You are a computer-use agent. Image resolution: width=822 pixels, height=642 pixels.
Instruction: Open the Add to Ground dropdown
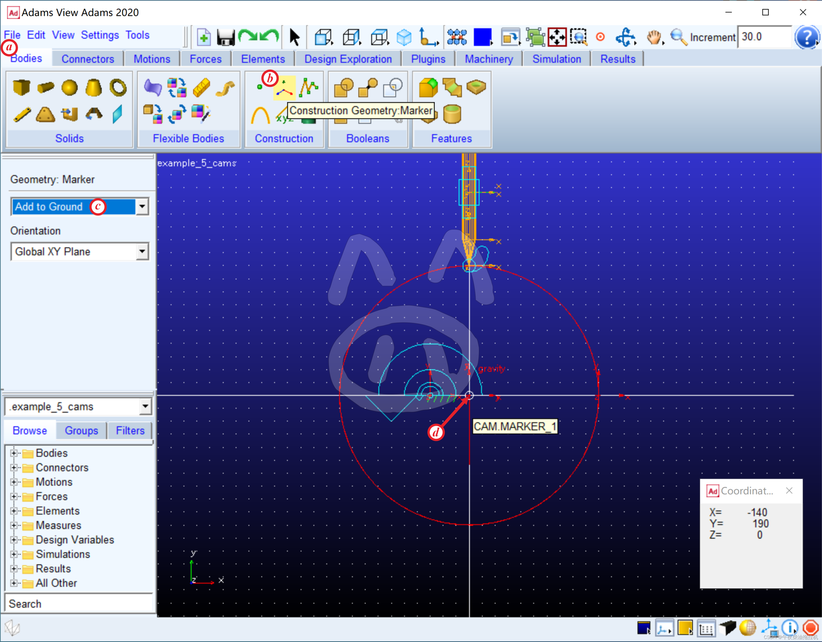pos(142,206)
